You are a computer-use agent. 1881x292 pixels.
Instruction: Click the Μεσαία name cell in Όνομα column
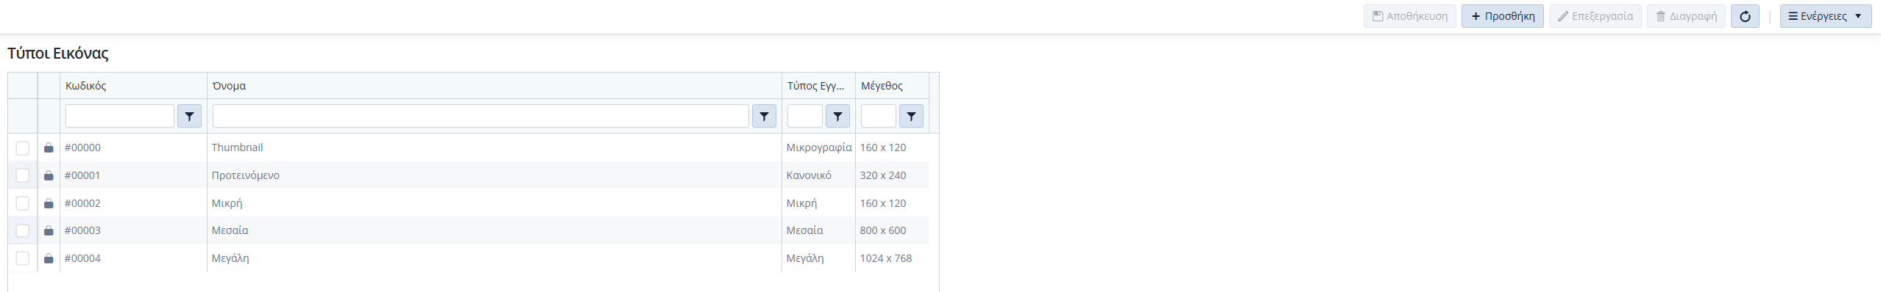(495, 230)
